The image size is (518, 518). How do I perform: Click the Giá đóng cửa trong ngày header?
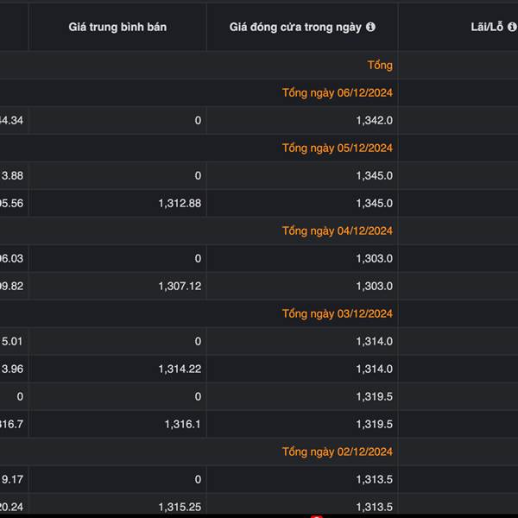click(x=295, y=27)
